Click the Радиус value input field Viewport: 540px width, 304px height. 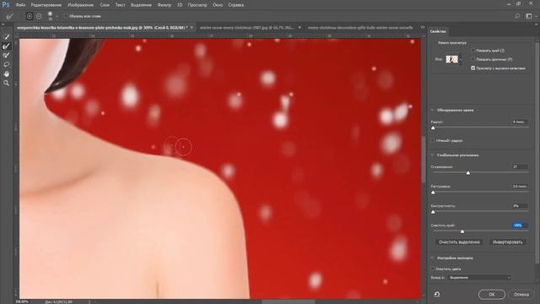pyautogui.click(x=520, y=122)
